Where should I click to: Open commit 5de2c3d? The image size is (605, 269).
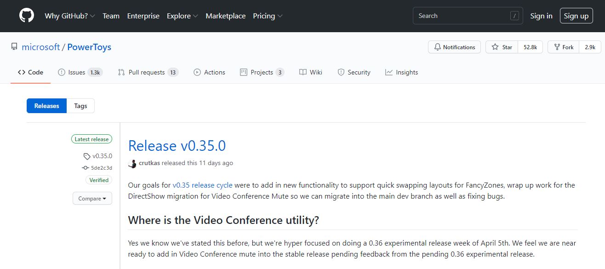point(101,168)
